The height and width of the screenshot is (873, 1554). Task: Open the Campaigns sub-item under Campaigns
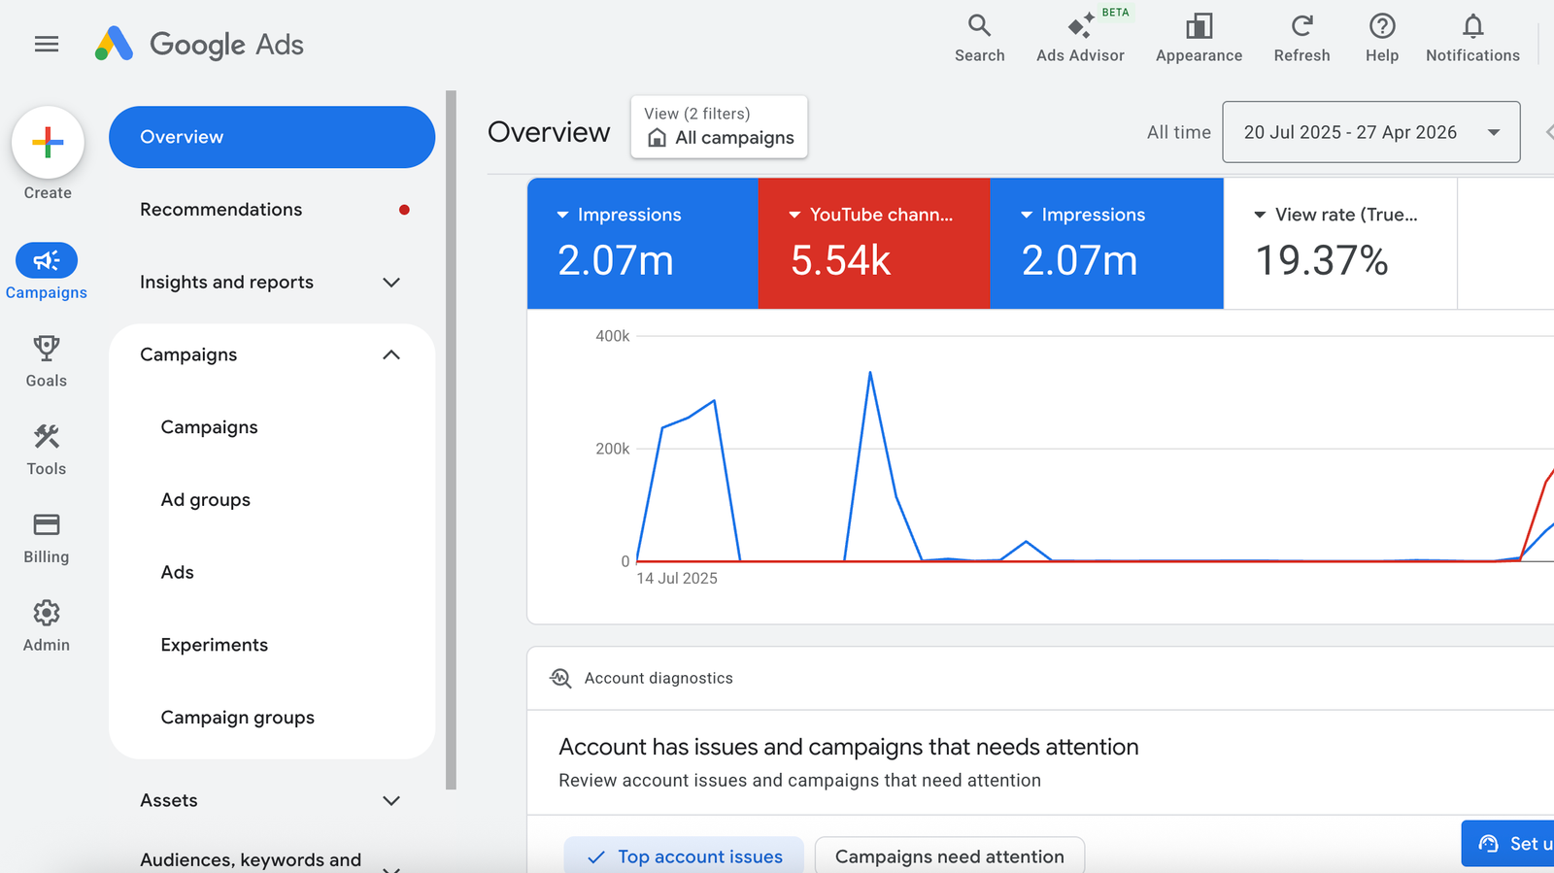tap(210, 427)
